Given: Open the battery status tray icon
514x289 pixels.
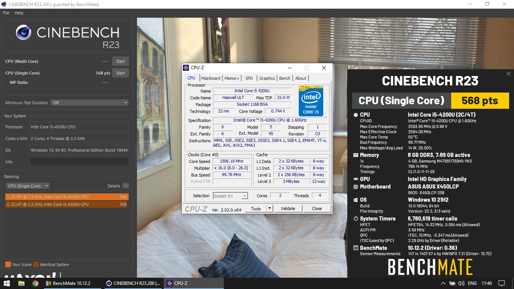Looking at the screenshot, I should click(x=452, y=283).
